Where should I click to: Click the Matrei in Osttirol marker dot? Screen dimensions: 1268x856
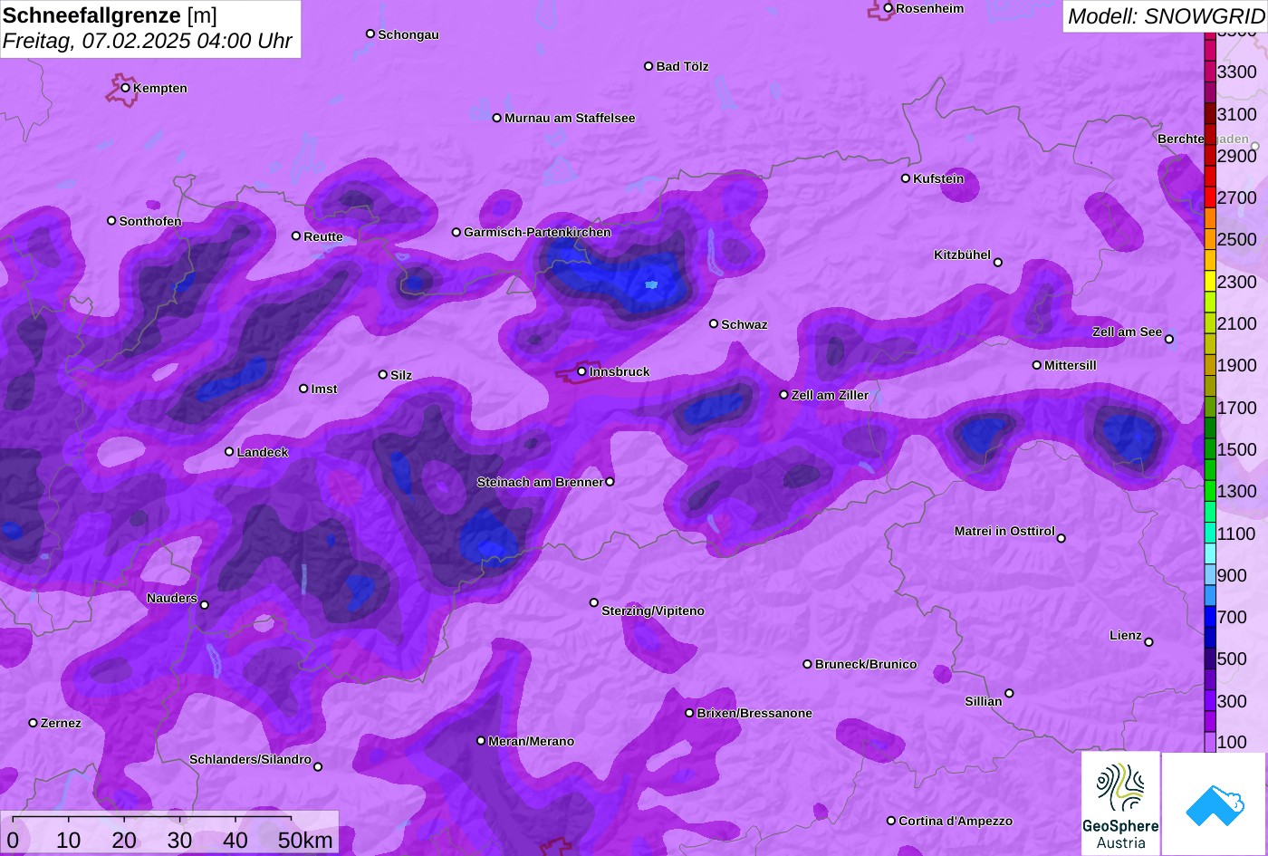click(x=1061, y=538)
